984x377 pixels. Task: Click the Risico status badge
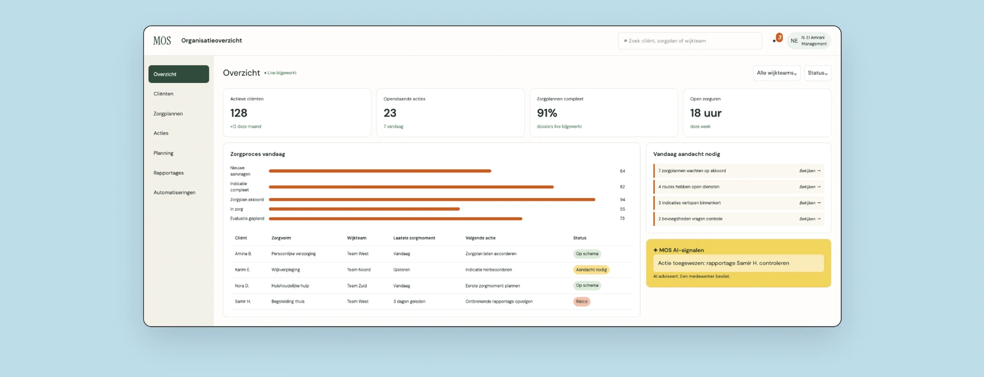(582, 301)
